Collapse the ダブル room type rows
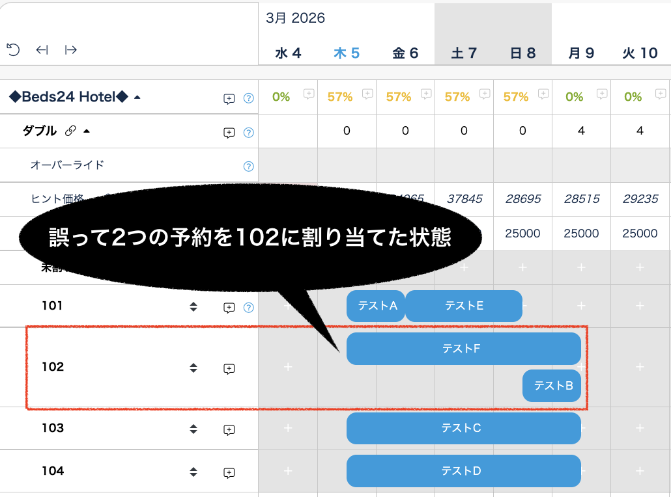671x497 pixels. [87, 131]
